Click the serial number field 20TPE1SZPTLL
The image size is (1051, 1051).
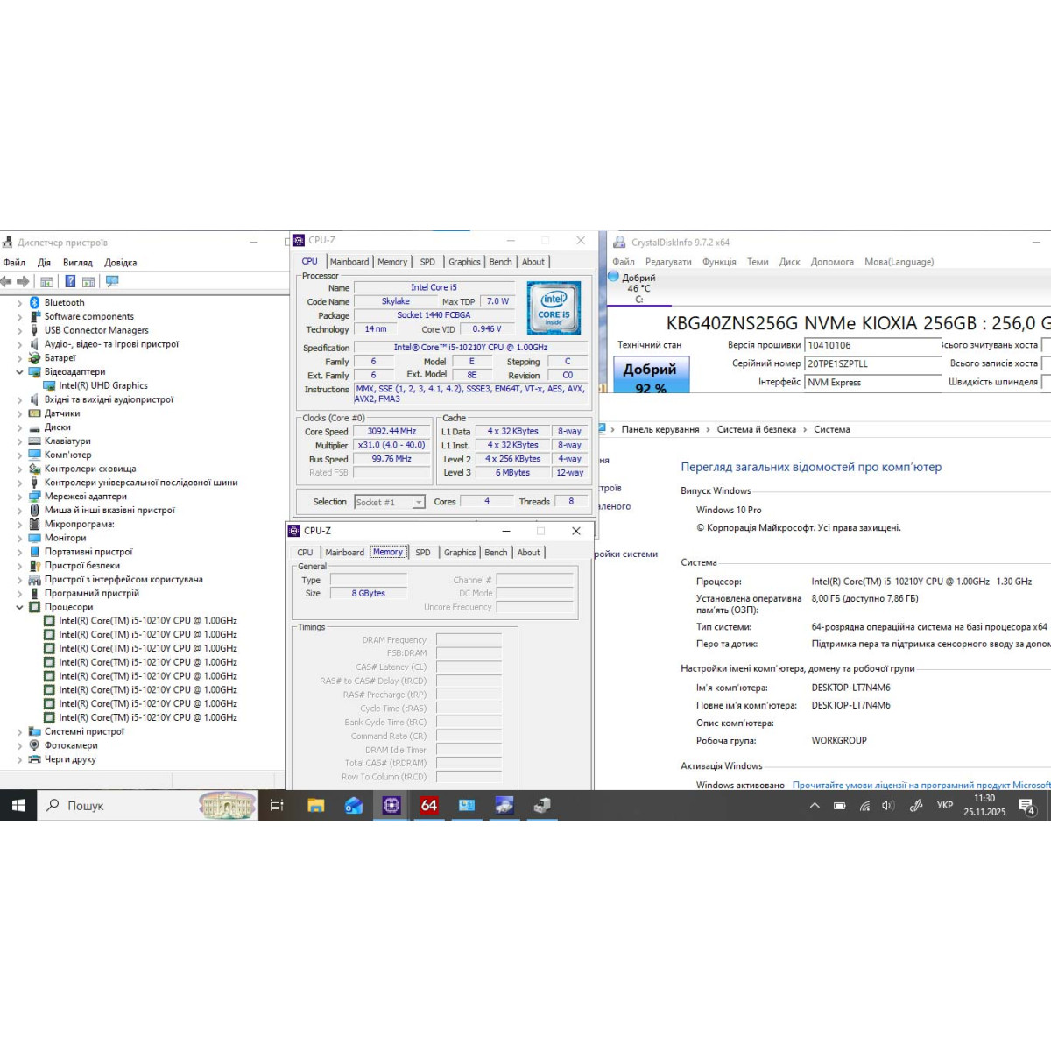click(872, 363)
